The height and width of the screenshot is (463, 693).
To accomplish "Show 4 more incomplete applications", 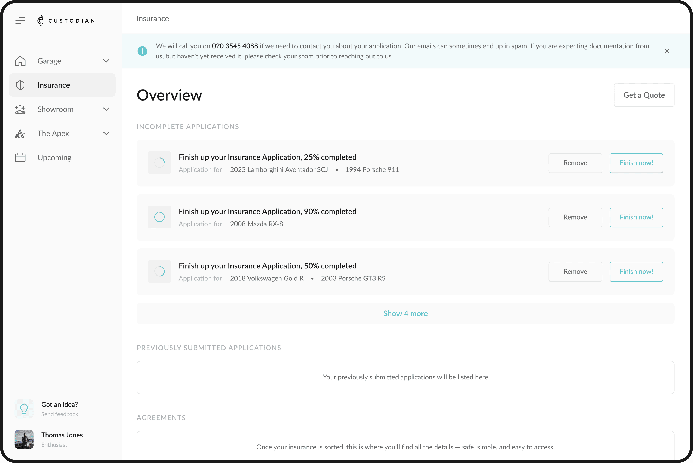I will [x=405, y=314].
